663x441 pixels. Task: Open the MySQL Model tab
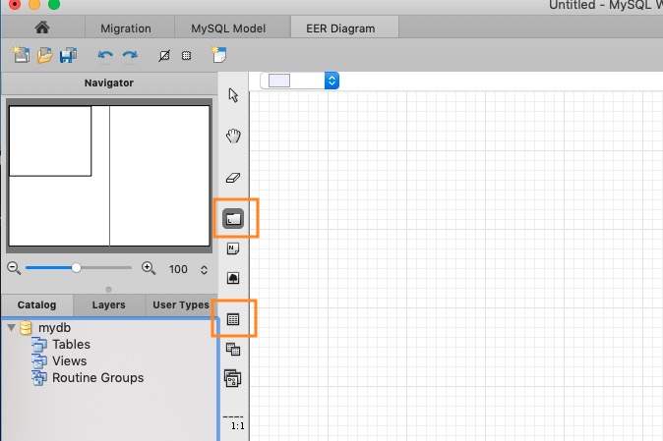pyautogui.click(x=228, y=28)
